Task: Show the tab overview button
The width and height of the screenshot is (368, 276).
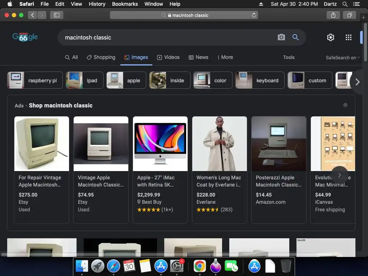Action: 349,15
